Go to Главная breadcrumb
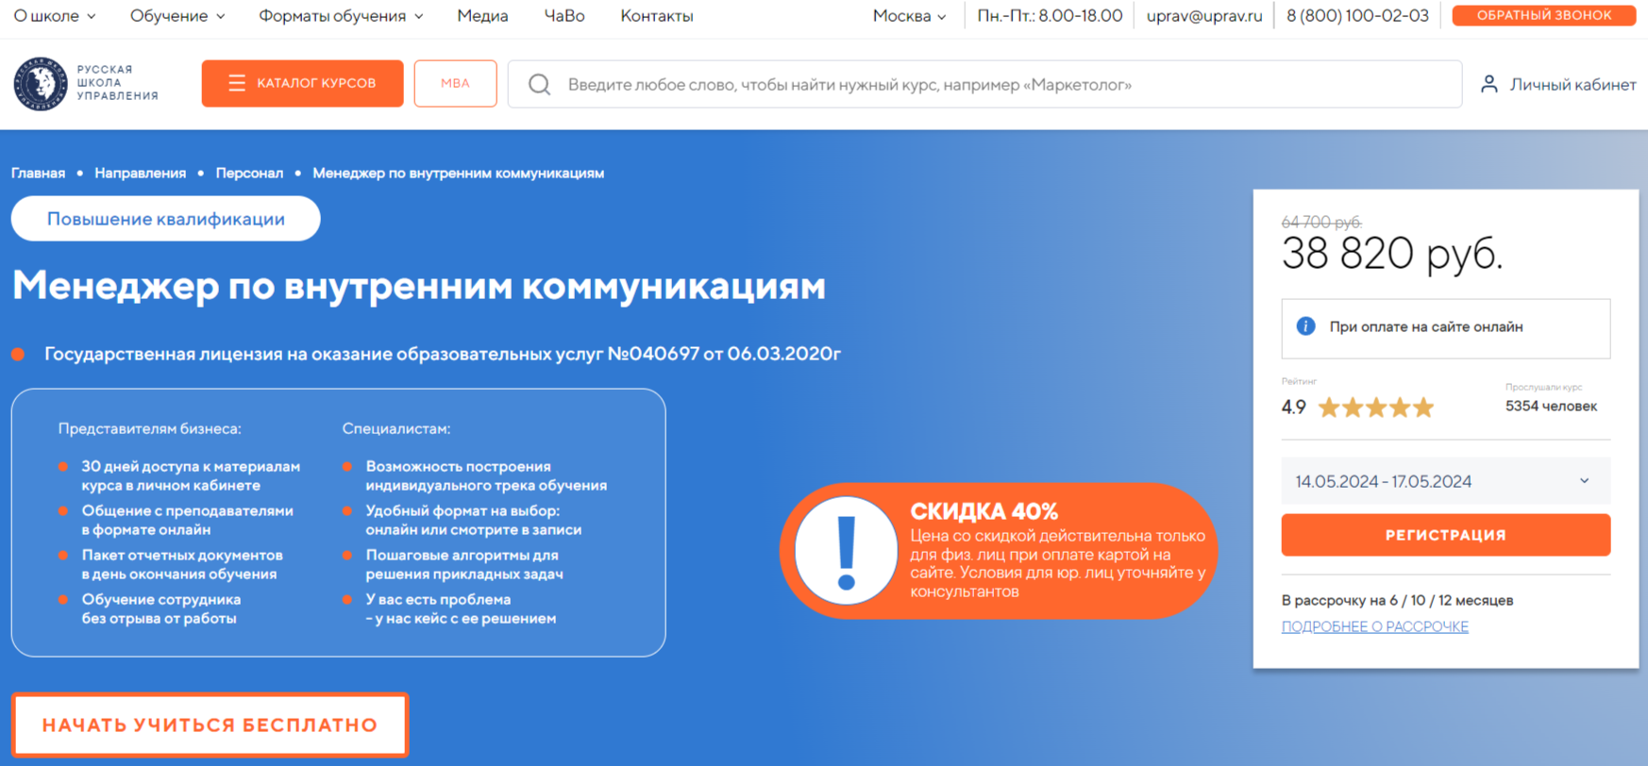Image resolution: width=1648 pixels, height=766 pixels. [x=38, y=173]
